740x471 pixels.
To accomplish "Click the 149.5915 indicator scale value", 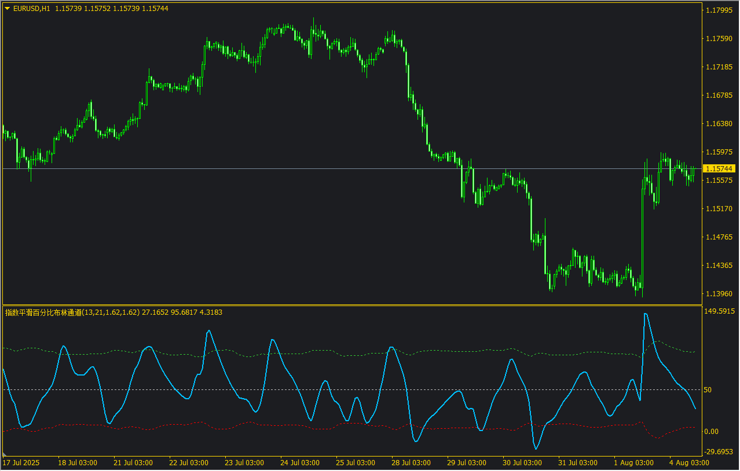I will (720, 311).
